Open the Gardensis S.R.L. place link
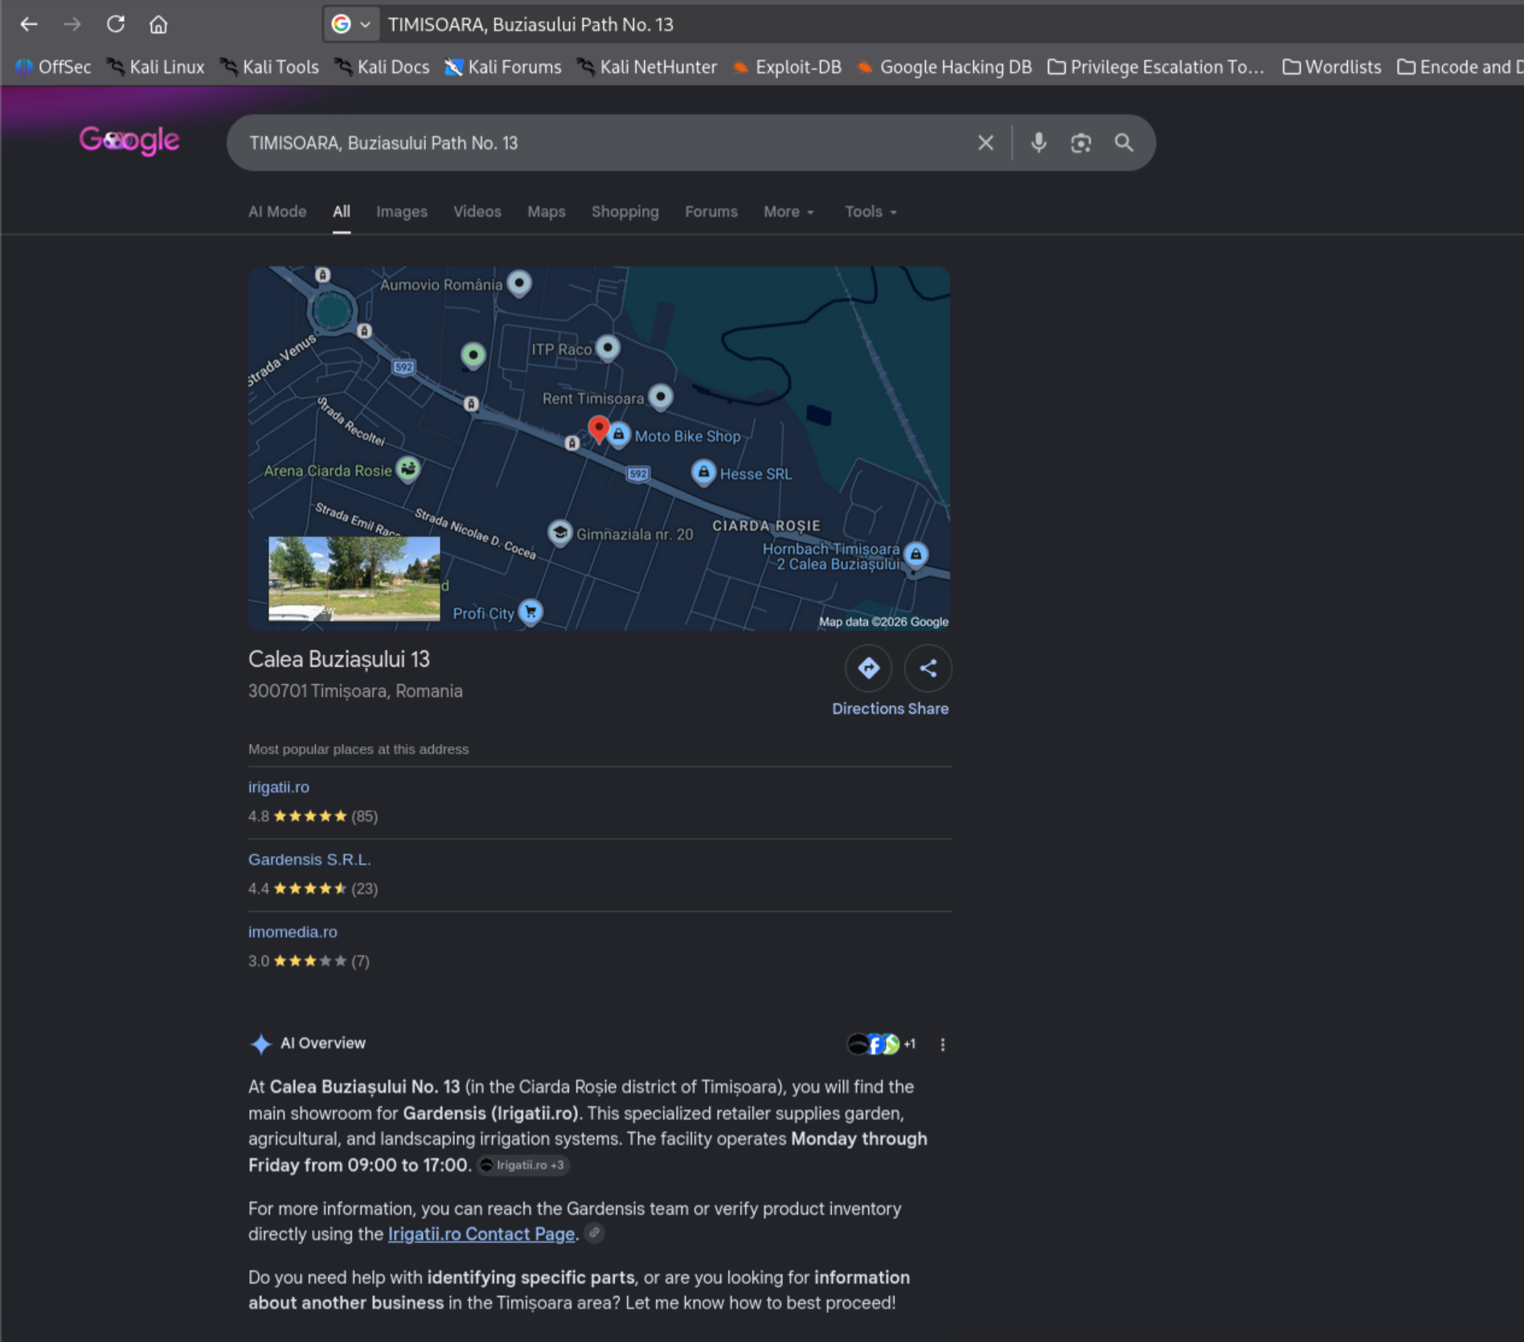Screen dimensions: 1524x1342 click(x=309, y=859)
